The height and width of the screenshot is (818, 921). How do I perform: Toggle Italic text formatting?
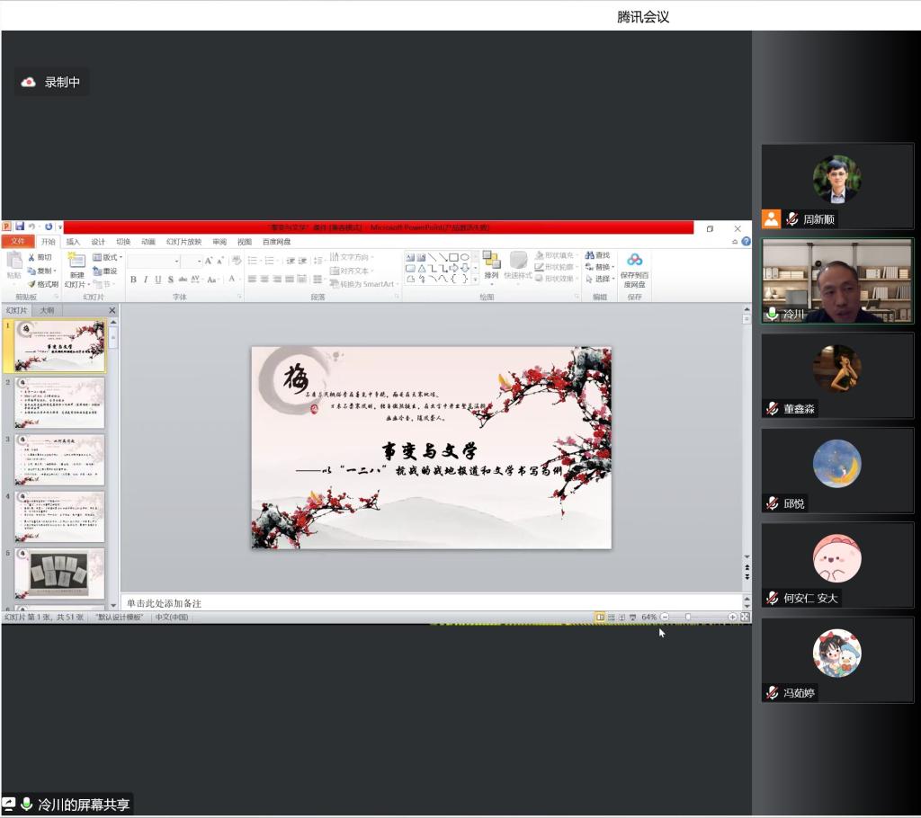pos(145,280)
